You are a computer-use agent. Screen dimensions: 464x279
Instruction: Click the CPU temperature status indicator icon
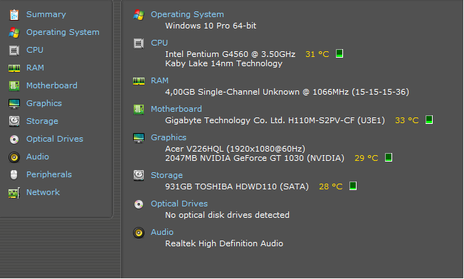339,53
